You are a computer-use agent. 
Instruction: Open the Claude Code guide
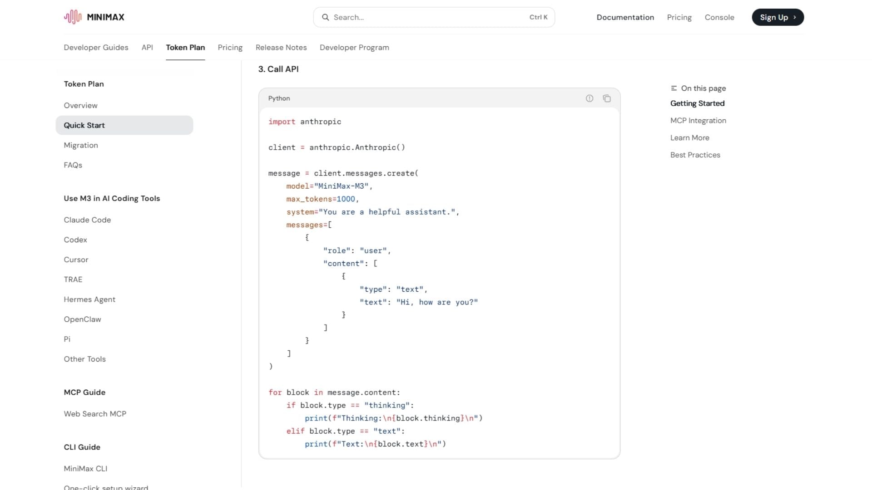(x=87, y=220)
